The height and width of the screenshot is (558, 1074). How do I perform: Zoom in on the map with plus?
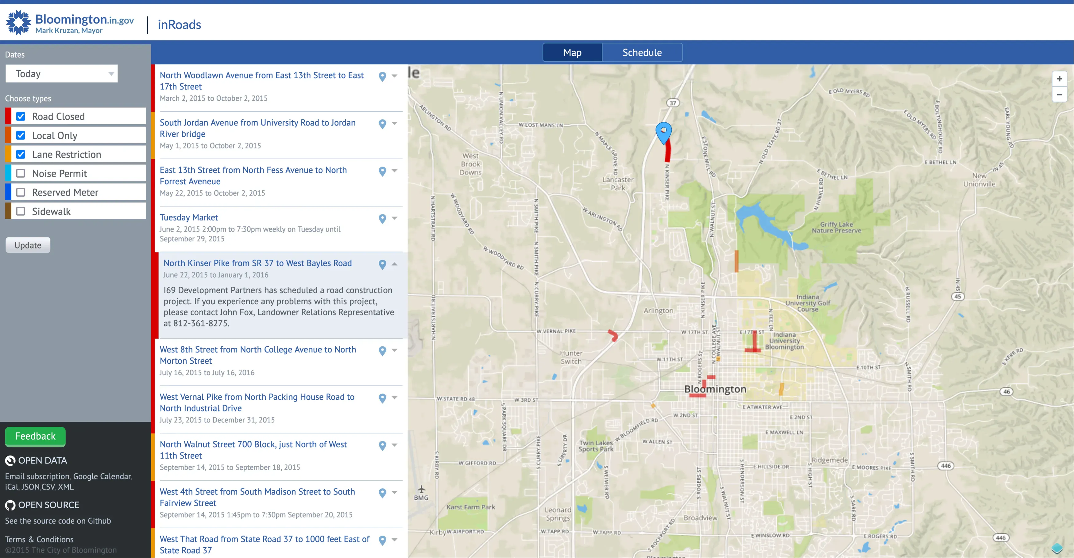point(1059,79)
